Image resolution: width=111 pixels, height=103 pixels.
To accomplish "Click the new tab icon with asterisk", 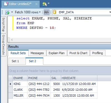I will 46,4.
